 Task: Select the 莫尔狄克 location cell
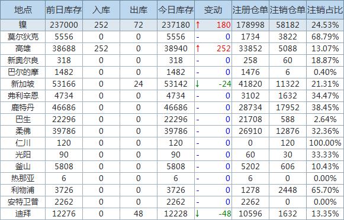(x=23, y=37)
